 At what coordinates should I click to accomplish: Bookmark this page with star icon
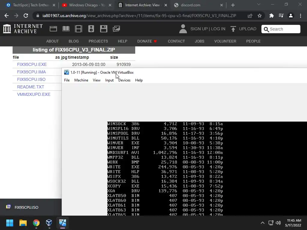point(260,16)
